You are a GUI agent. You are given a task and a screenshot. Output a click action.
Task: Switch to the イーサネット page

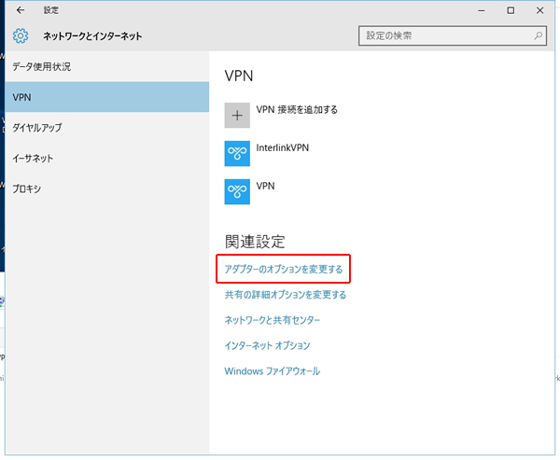pos(33,159)
